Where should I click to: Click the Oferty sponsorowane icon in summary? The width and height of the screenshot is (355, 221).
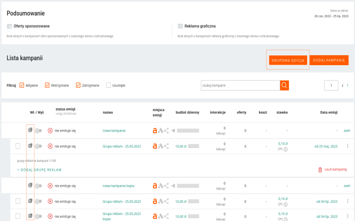click(x=9, y=26)
